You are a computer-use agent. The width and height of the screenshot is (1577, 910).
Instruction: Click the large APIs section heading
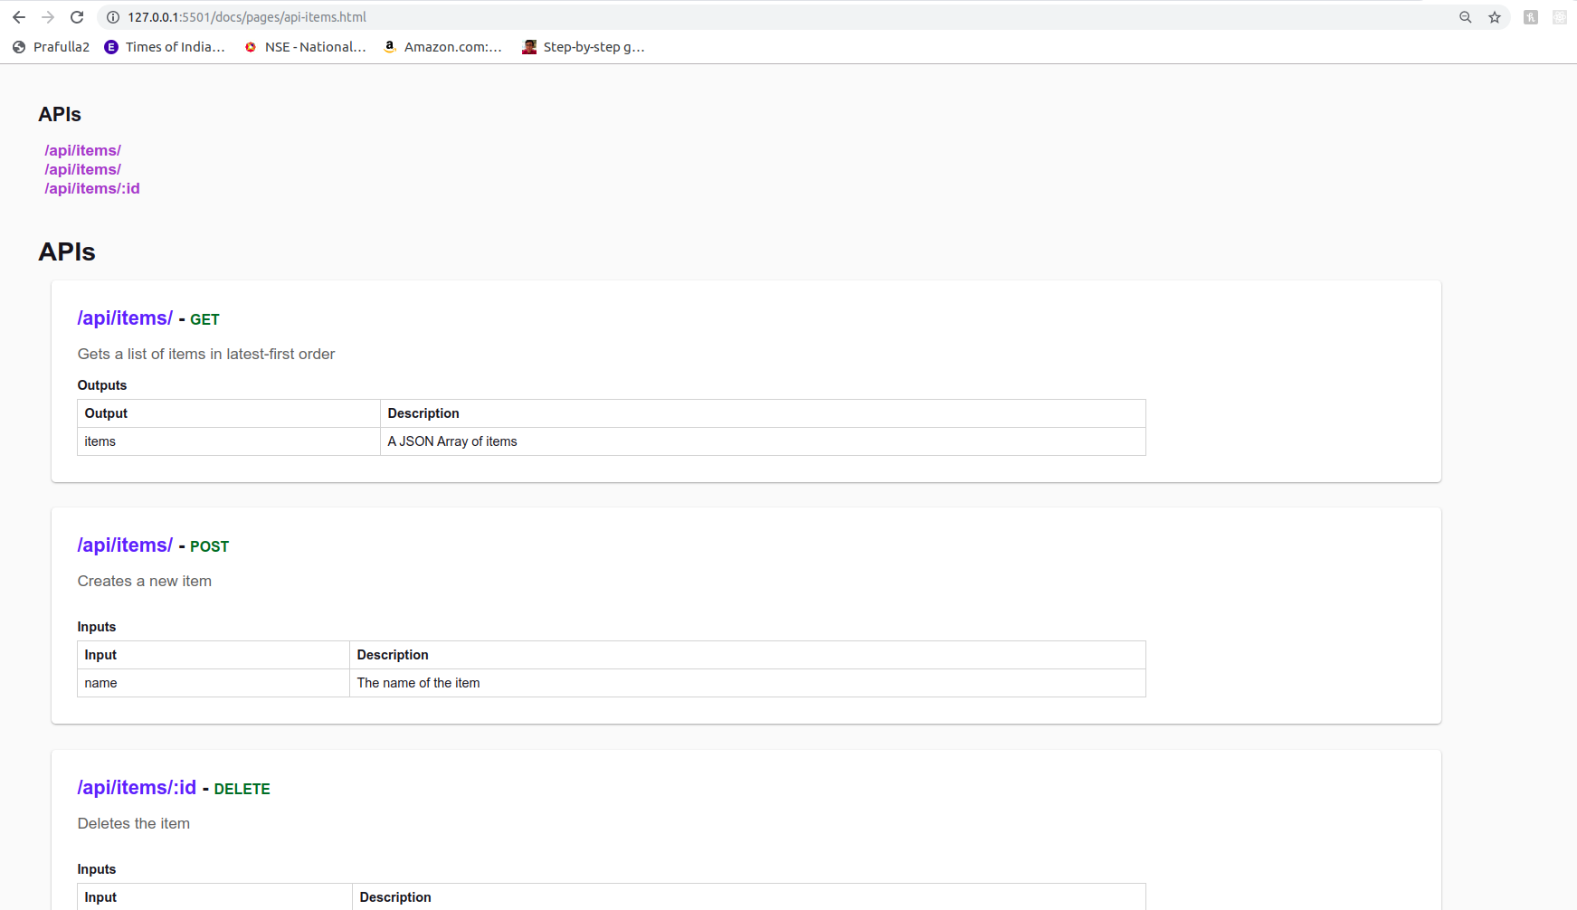67,251
